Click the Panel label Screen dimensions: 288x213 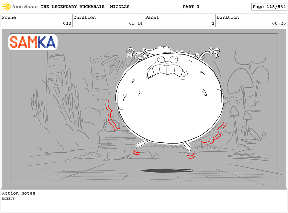[152, 18]
